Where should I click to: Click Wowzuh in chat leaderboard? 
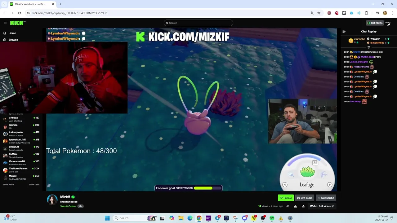[375, 39]
